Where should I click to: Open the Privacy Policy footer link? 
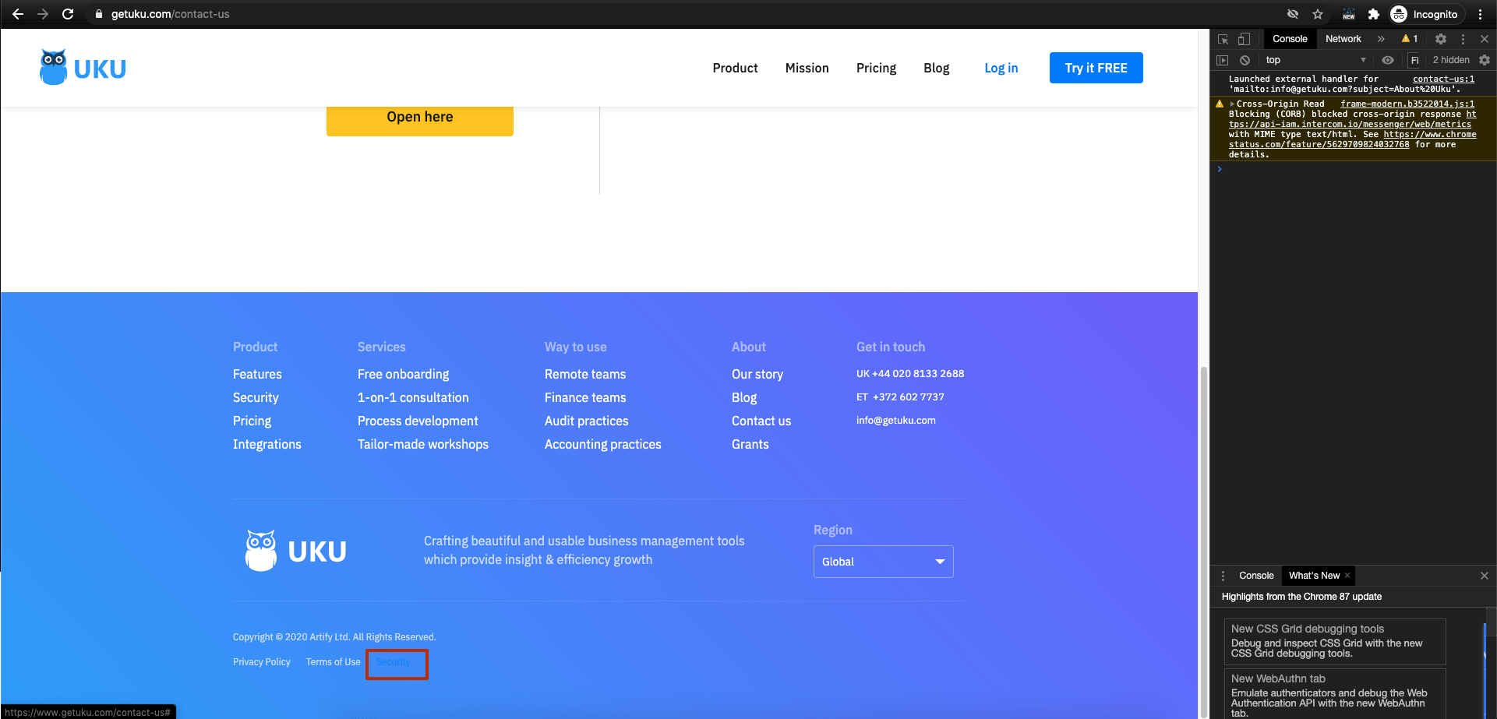coord(262,662)
